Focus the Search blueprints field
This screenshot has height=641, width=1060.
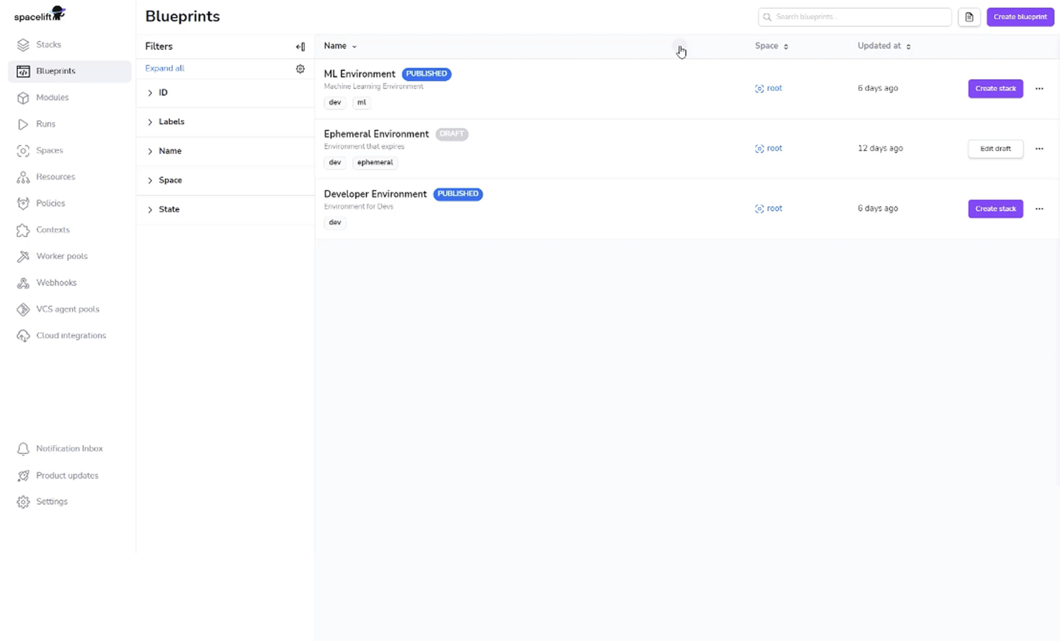point(859,17)
